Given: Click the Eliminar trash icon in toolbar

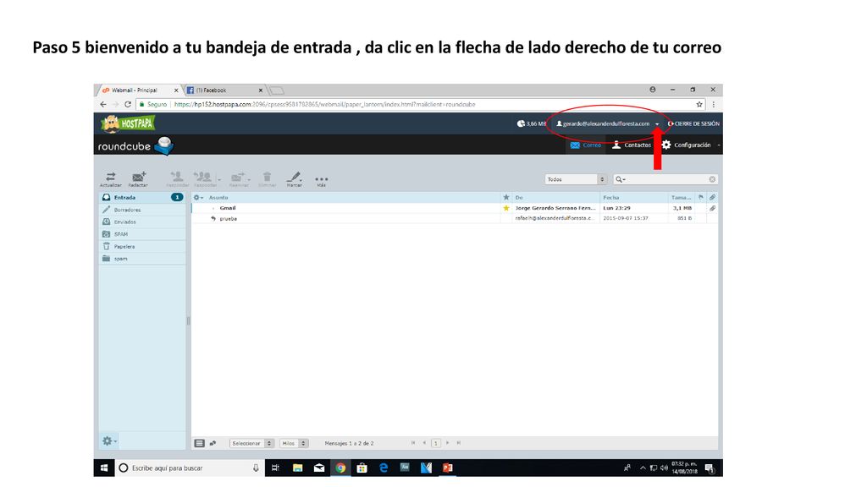Looking at the screenshot, I should pyautogui.click(x=267, y=178).
